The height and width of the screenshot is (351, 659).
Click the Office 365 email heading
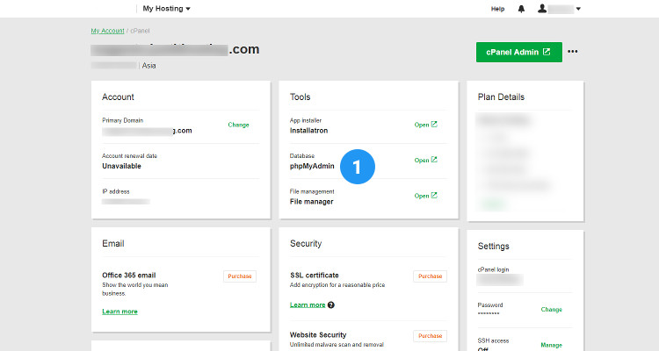point(128,276)
